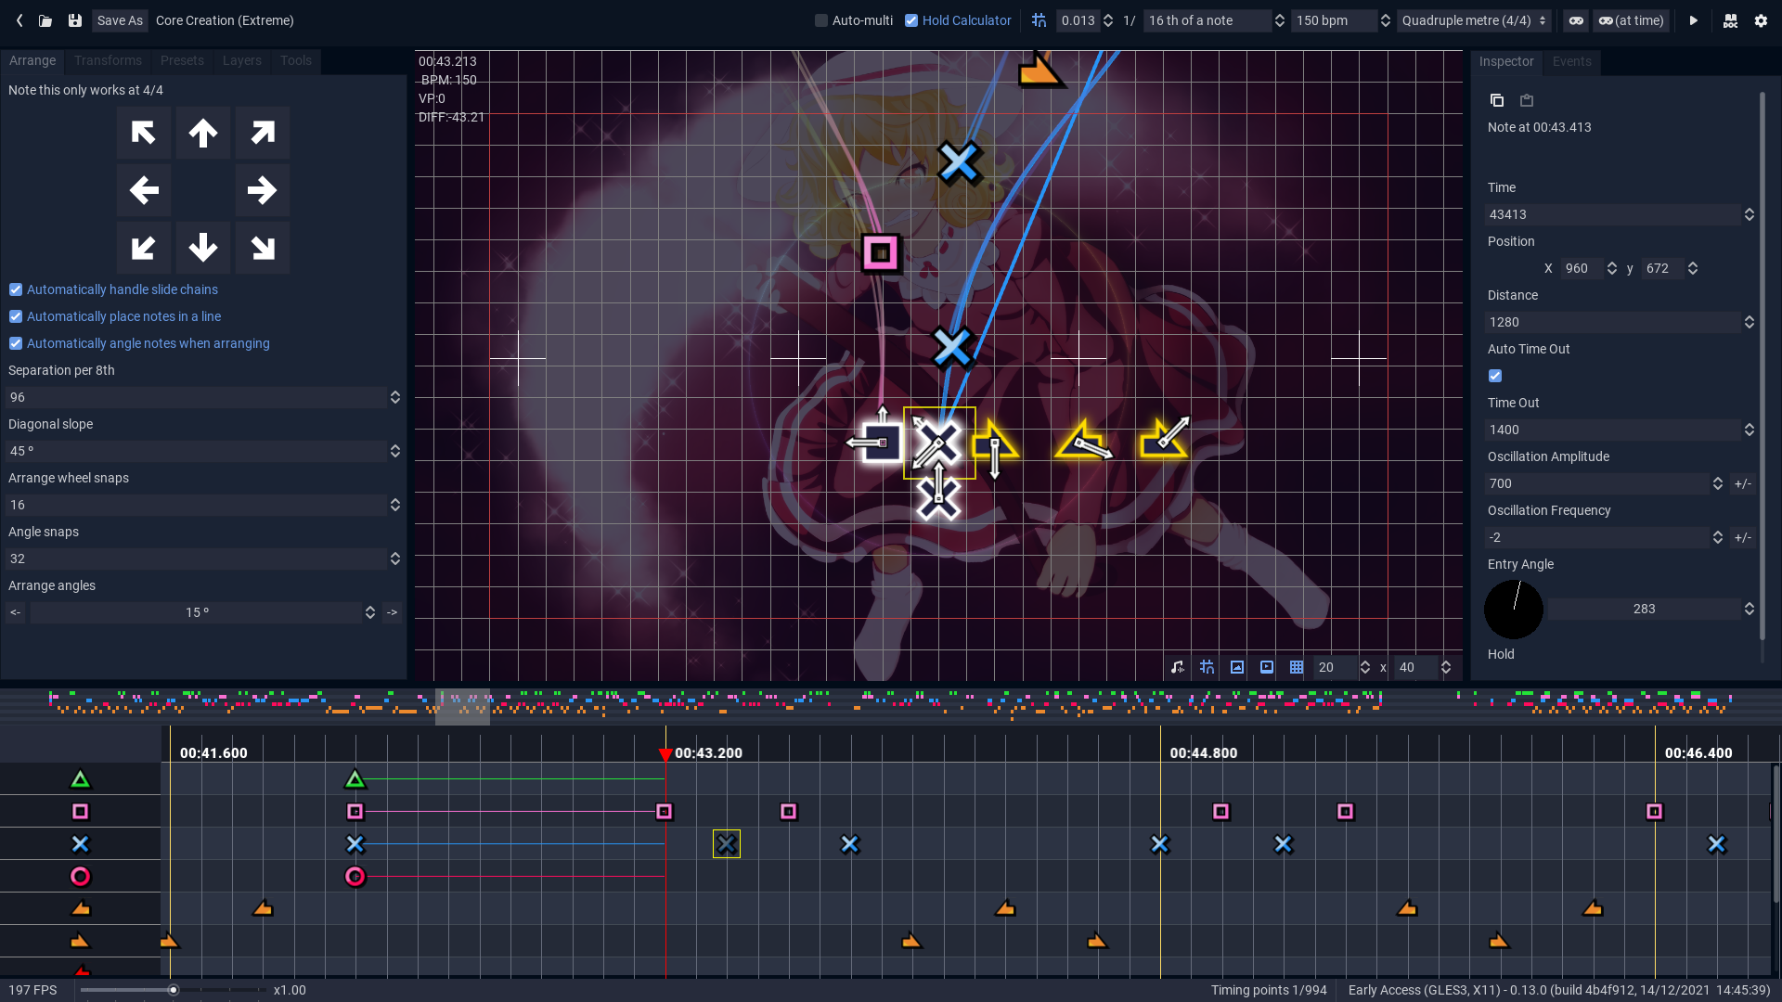Image resolution: width=1782 pixels, height=1002 pixels.
Task: Adjust the Time Out stepper arrows
Action: tap(1750, 430)
